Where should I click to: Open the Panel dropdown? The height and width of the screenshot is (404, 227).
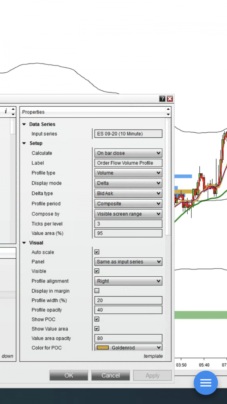coord(128,262)
